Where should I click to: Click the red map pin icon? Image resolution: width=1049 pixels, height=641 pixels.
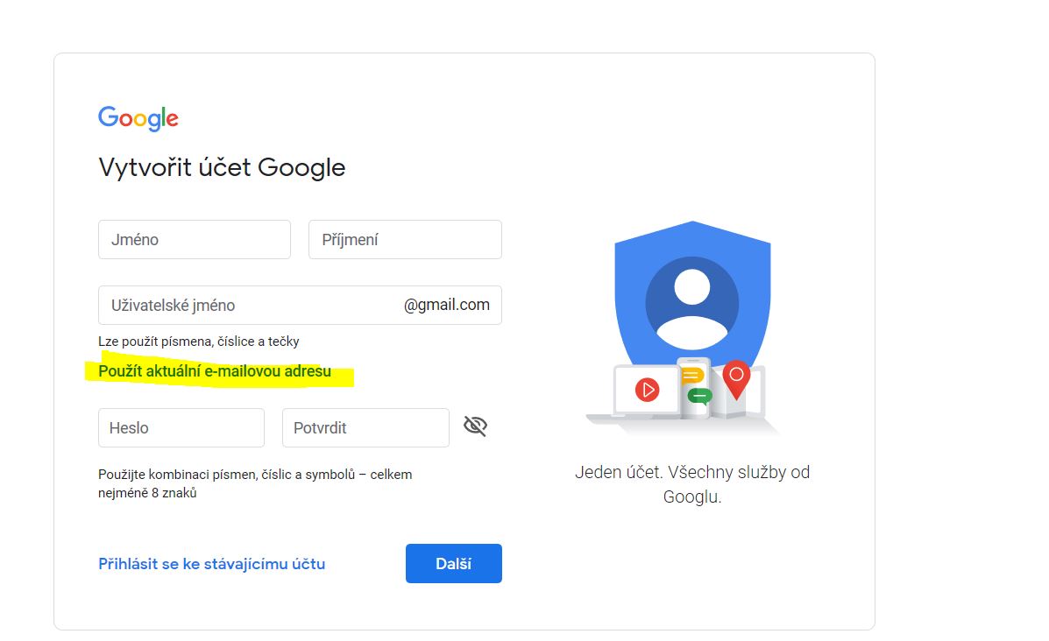736,379
